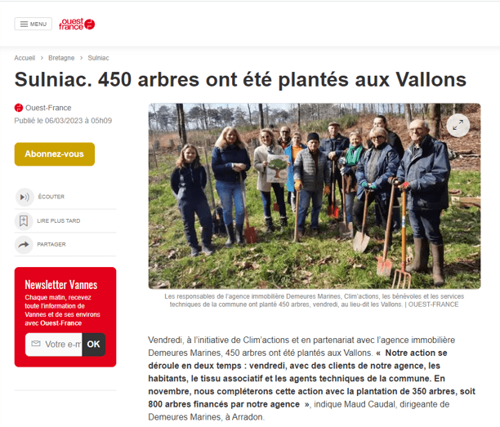Go to the Accueil breadcrumb
The image size is (500, 427).
[25, 58]
